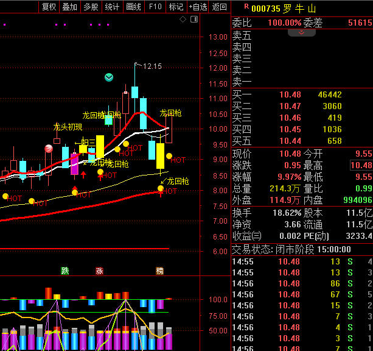Viewport: 373px width, 351px height.
Task: Click the 榜 marker on time axis
Action: 159,271
